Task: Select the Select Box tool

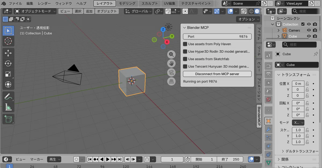Action: [x=8, y=31]
